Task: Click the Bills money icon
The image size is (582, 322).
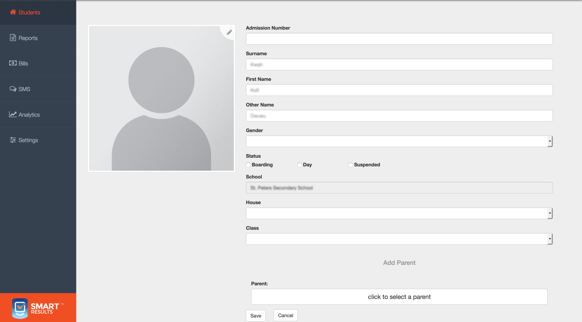Action: [13, 63]
